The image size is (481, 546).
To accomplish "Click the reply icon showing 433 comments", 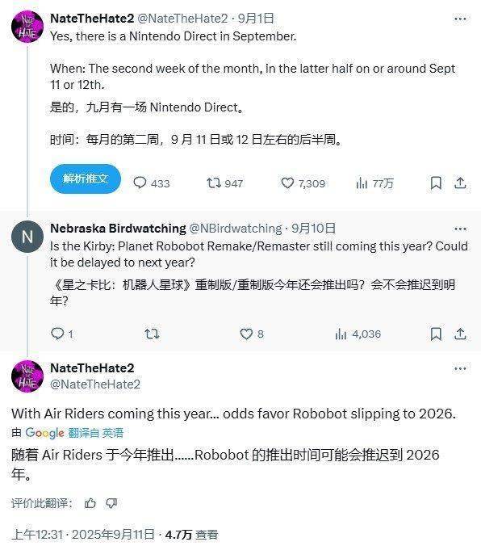I will coord(140,183).
